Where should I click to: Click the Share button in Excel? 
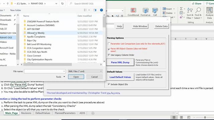[x=197, y=4]
